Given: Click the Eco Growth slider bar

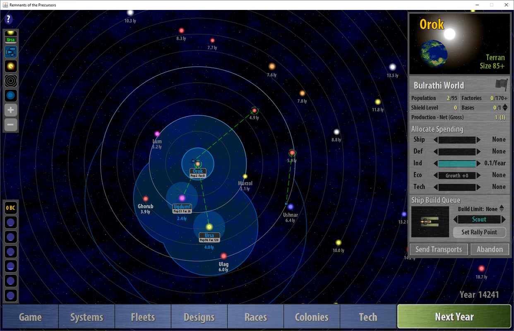Looking at the screenshot, I should (x=457, y=175).
